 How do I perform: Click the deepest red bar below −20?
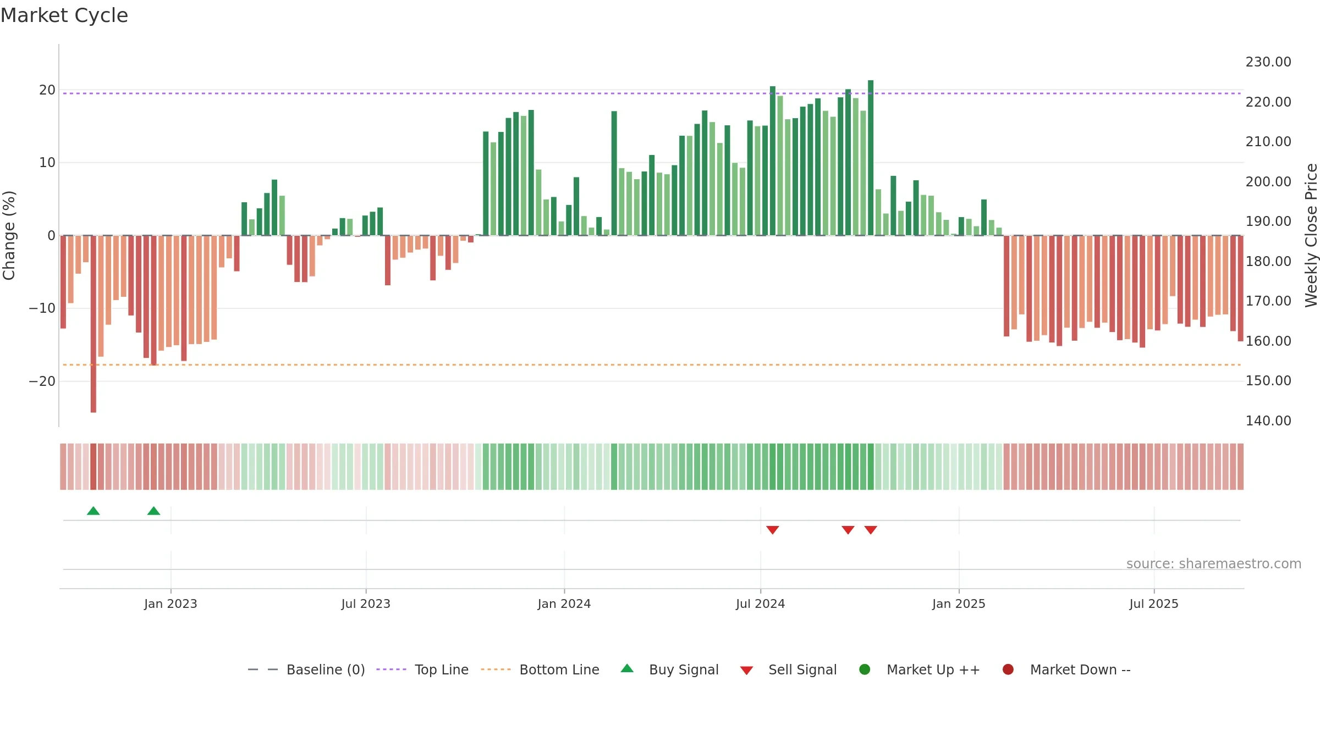94,324
